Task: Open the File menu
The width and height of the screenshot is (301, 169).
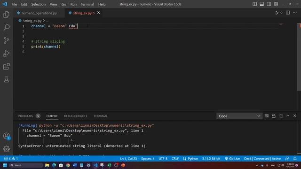Action: click(14, 4)
